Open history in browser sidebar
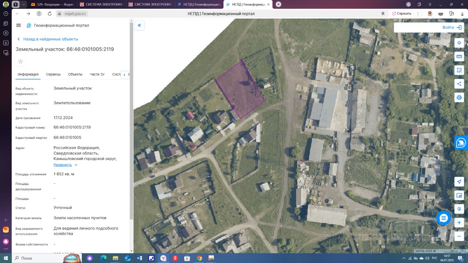 pyautogui.click(x=6, y=14)
